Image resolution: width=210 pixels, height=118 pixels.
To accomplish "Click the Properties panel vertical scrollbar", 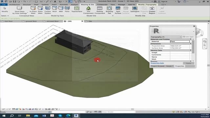I will (193, 47).
